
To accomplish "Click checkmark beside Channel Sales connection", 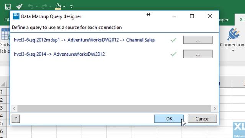I will pyautogui.click(x=173, y=40).
